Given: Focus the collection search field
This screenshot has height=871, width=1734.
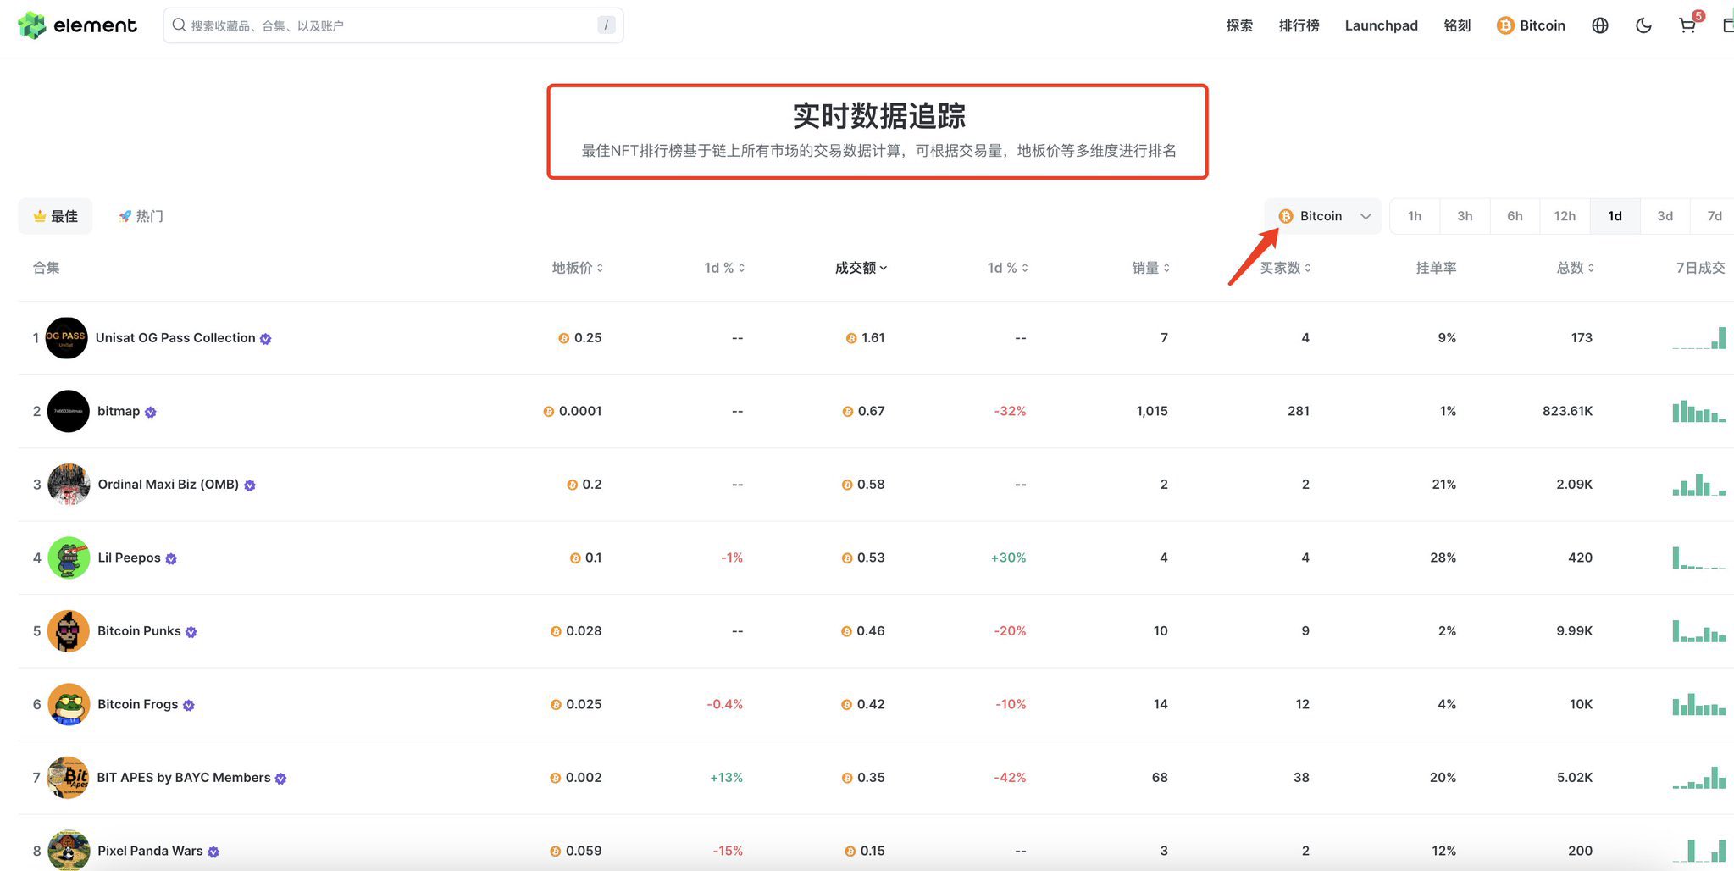Looking at the screenshot, I should [x=393, y=25].
